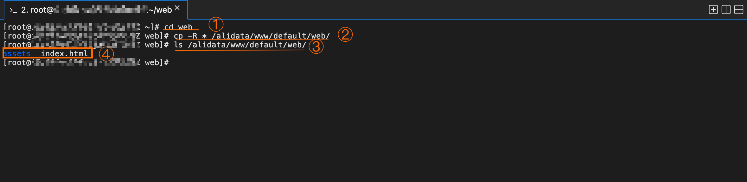The width and height of the screenshot is (747, 182).
Task: Click the "cp -R *" copy command
Action: click(190, 36)
